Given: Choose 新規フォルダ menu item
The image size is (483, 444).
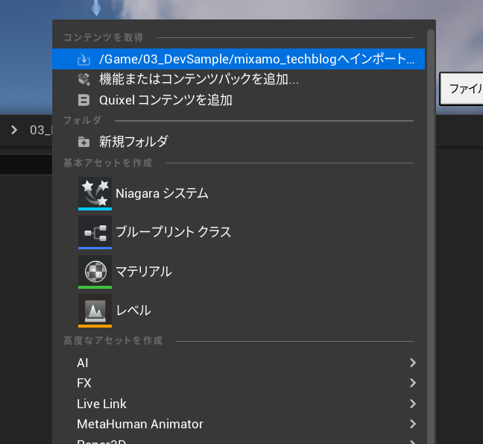Looking at the screenshot, I should pos(133,142).
